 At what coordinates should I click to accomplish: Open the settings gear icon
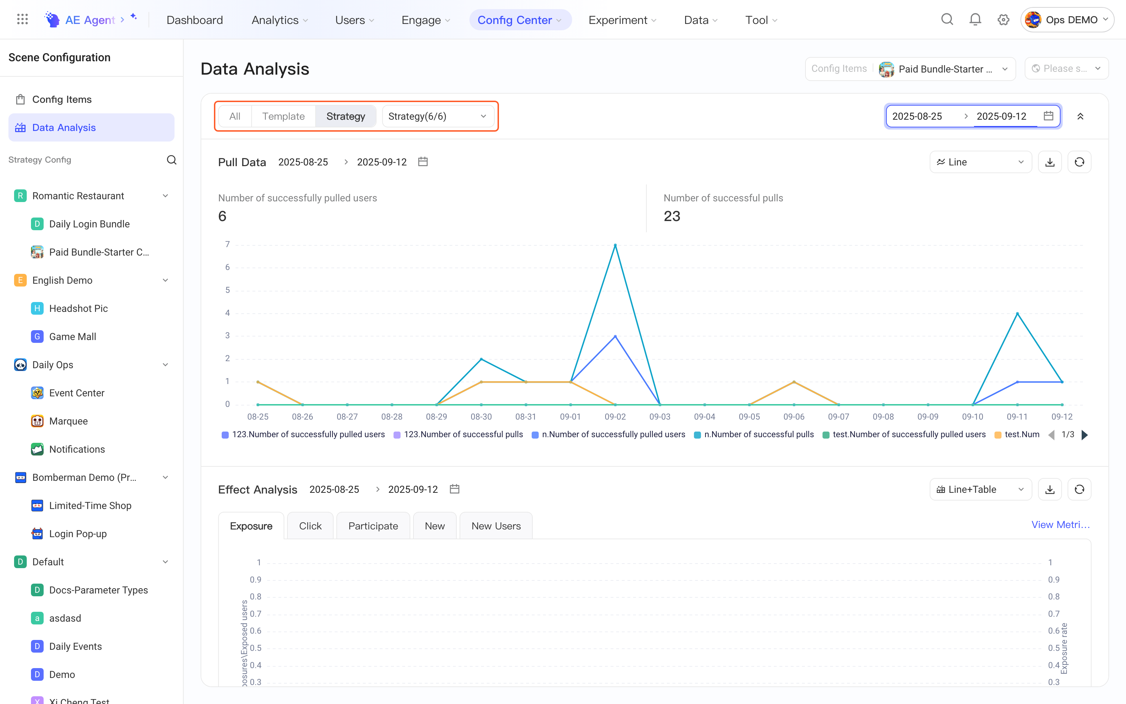1003,20
